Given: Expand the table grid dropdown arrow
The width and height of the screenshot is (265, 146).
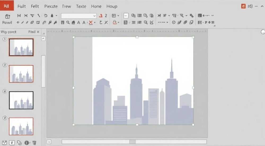Looking at the screenshot, I should (x=118, y=16).
